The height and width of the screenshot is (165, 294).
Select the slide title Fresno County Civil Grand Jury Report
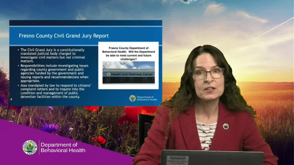click(64, 36)
